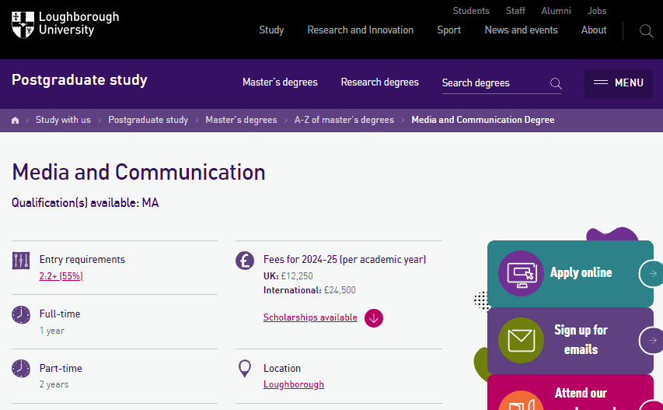Click the Entry requirements label

pos(82,259)
